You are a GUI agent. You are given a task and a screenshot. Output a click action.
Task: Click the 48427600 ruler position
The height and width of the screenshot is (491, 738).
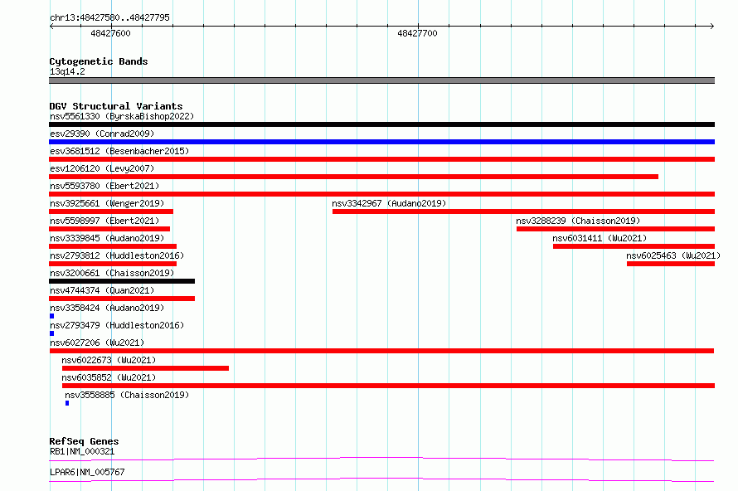point(110,33)
